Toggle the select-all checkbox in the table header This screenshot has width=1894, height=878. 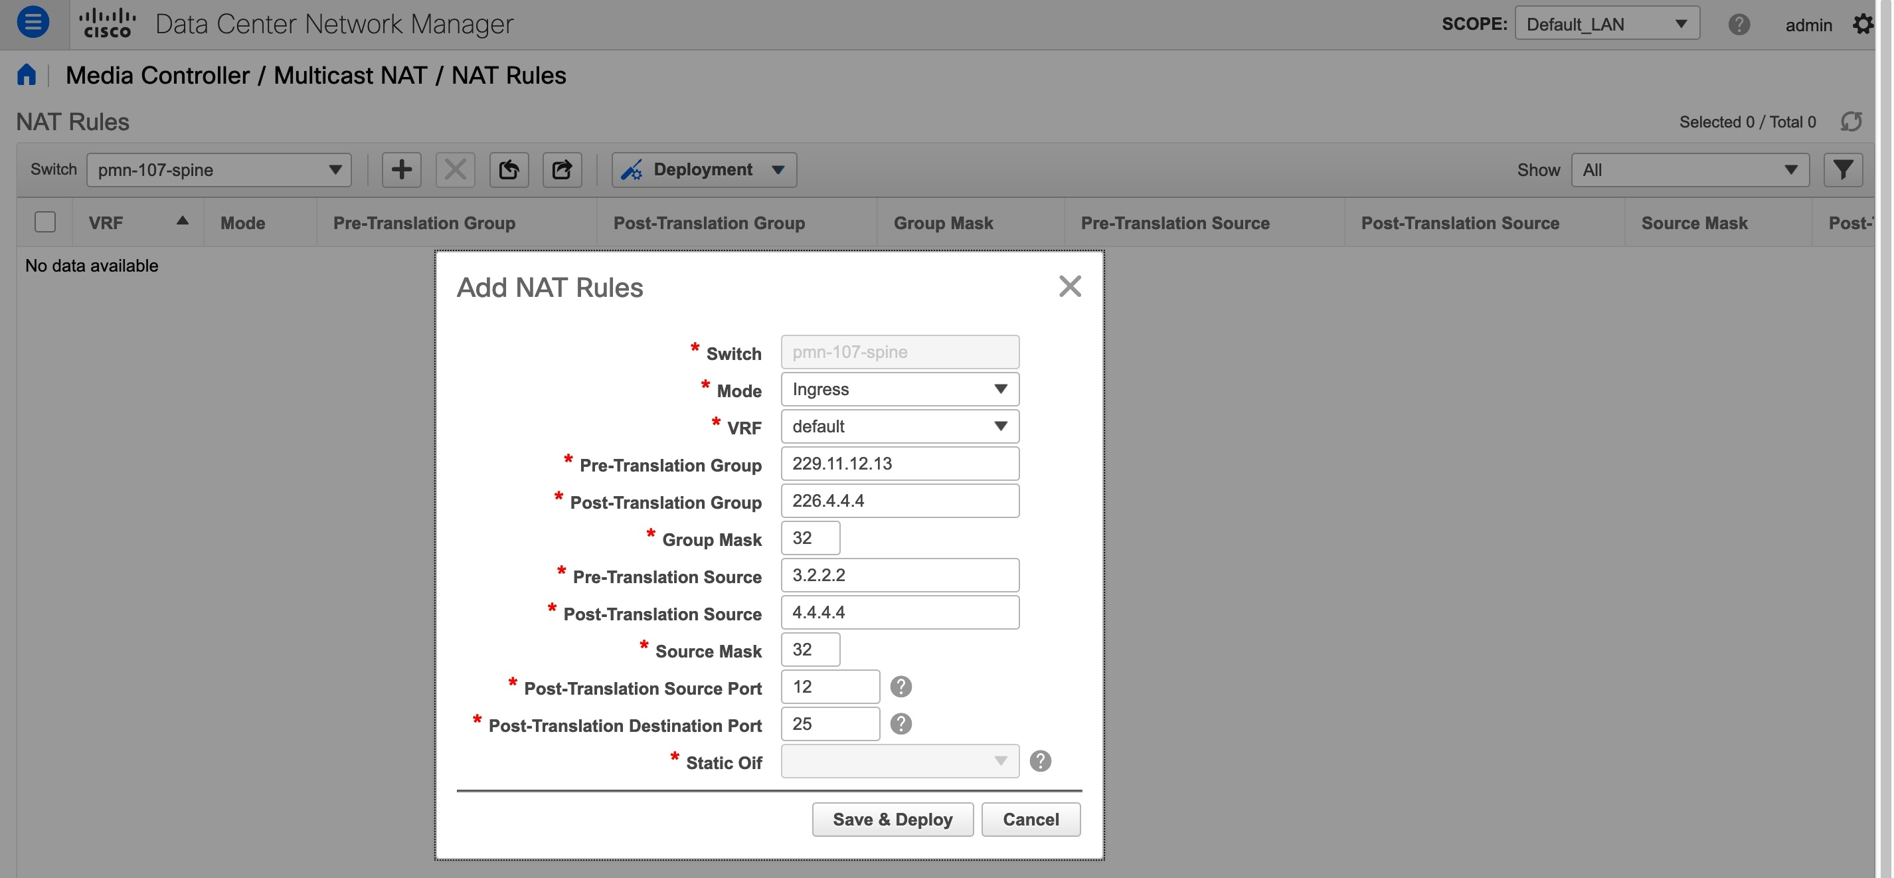45,222
